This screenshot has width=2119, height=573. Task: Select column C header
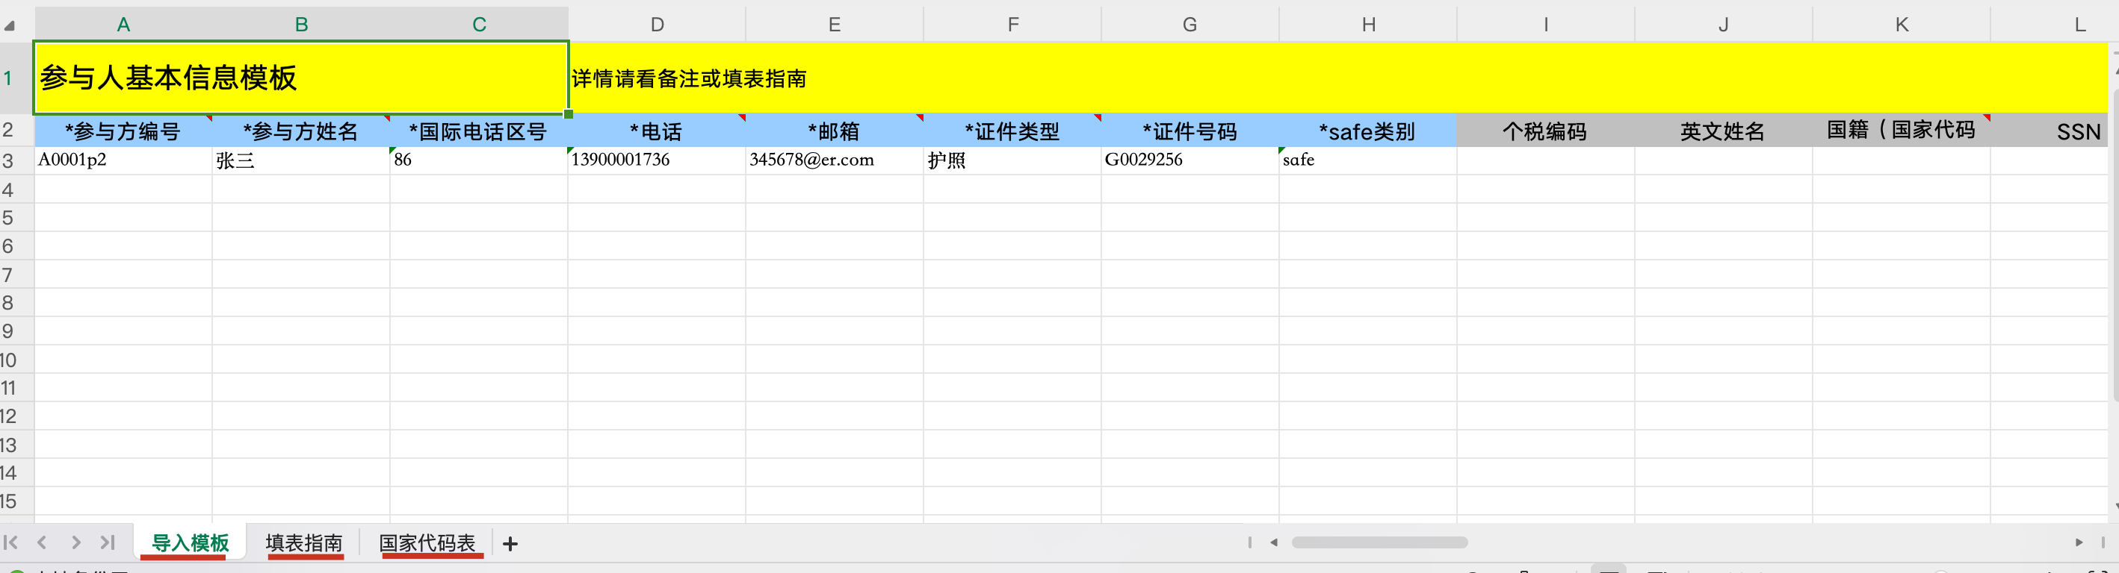click(x=479, y=25)
